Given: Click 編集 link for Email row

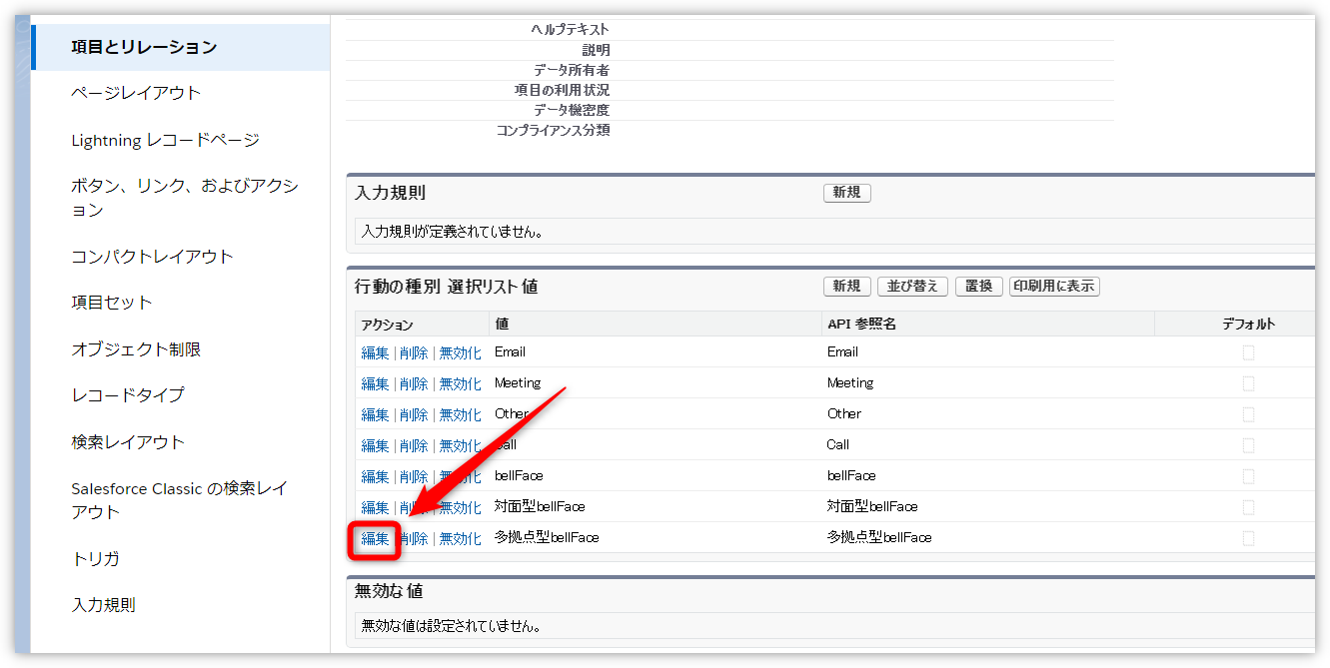Looking at the screenshot, I should [x=375, y=352].
